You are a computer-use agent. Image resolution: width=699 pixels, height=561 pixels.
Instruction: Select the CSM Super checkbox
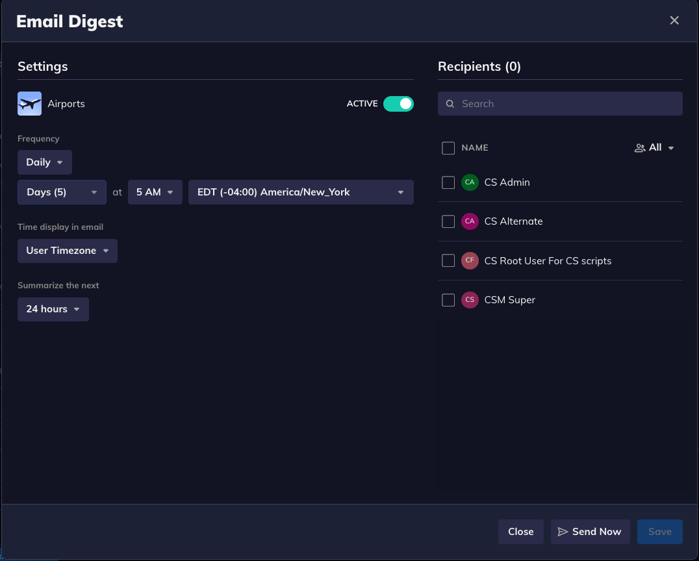point(448,300)
